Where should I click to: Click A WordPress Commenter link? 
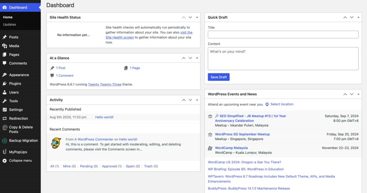coord(94,139)
